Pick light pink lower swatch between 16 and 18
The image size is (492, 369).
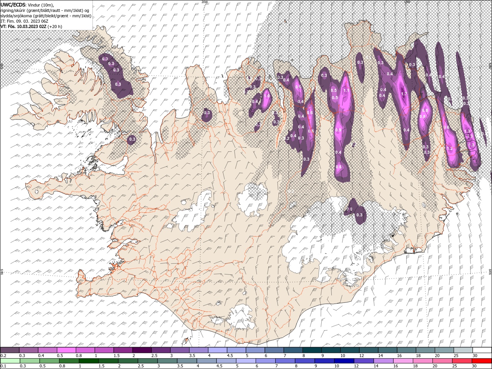click(403, 361)
